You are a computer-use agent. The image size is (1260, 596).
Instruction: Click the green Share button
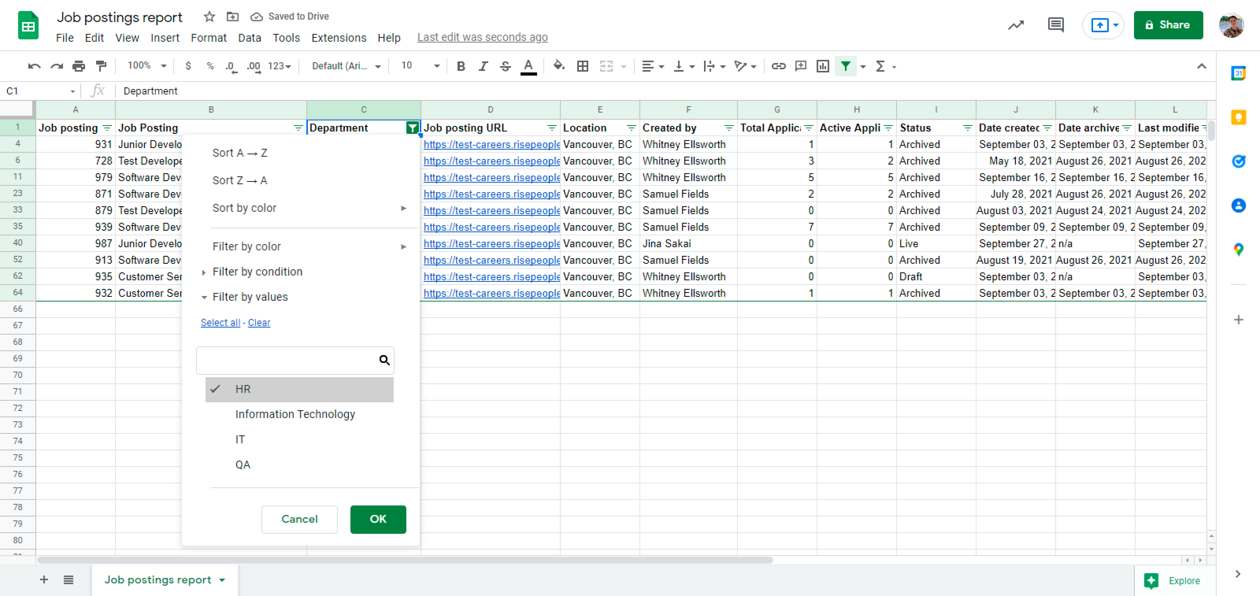tap(1168, 25)
